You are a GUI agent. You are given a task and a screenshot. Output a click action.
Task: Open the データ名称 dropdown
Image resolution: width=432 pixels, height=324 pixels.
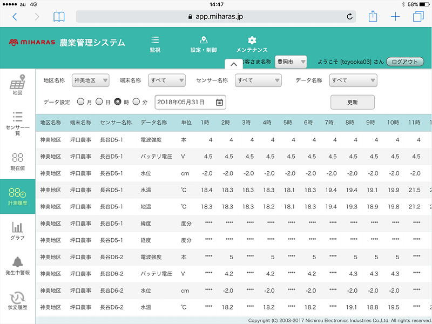(x=353, y=80)
